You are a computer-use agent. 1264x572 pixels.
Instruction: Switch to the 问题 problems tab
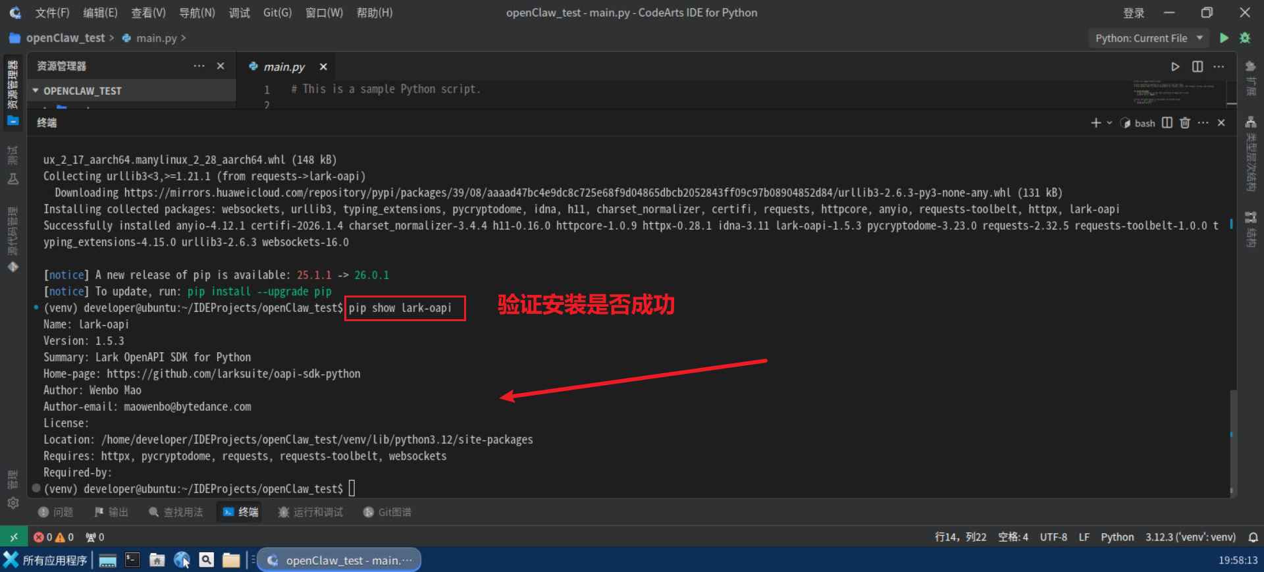[x=55, y=512]
